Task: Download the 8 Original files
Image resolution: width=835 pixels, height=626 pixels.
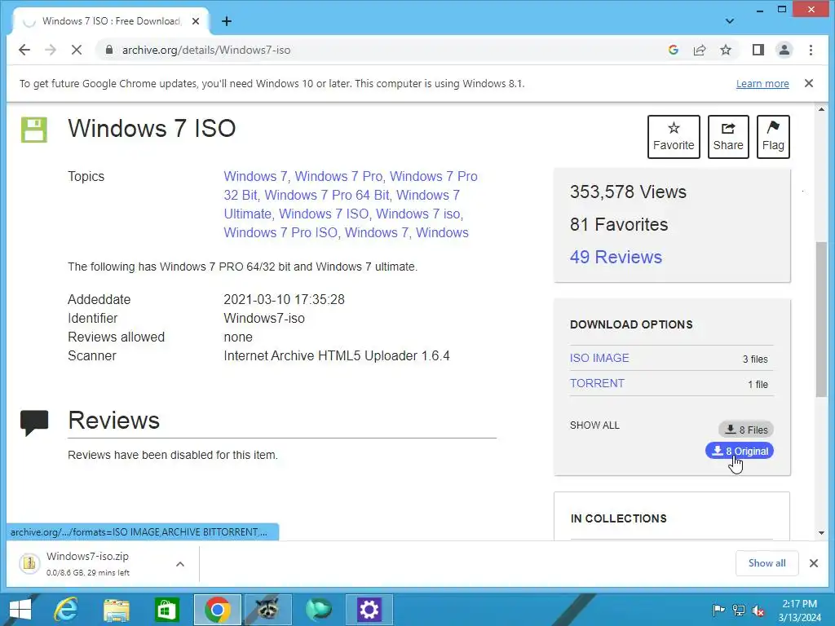Action: [x=740, y=451]
